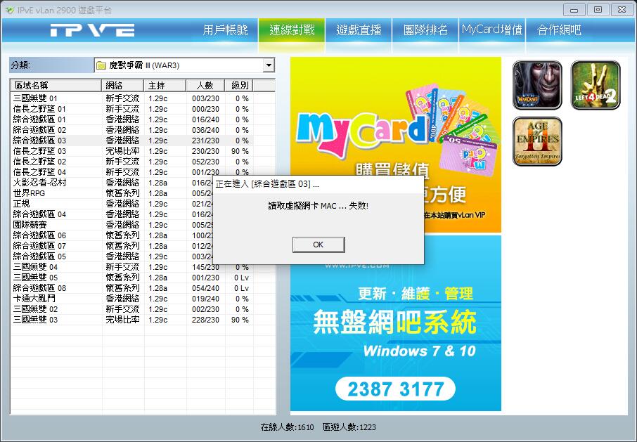Launch the Warcraft III game icon
The width and height of the screenshot is (637, 442).
click(x=537, y=85)
